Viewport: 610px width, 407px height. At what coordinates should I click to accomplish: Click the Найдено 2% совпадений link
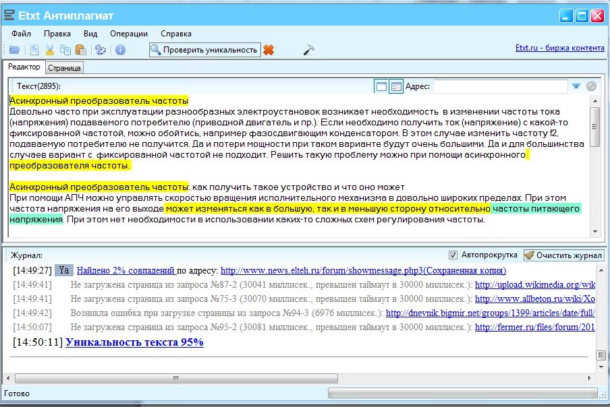[x=126, y=270]
